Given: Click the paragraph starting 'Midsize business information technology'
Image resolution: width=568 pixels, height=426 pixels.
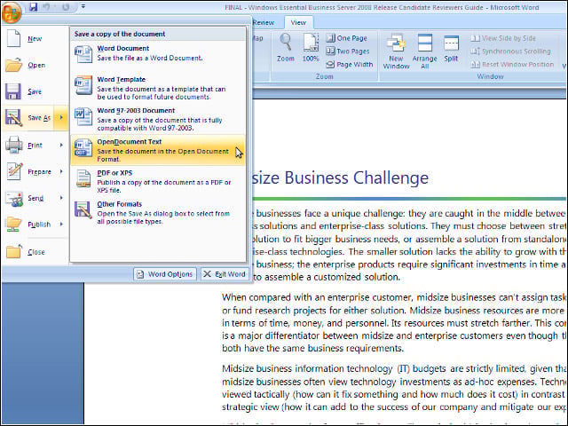Looking at the screenshot, I should coord(394,388).
